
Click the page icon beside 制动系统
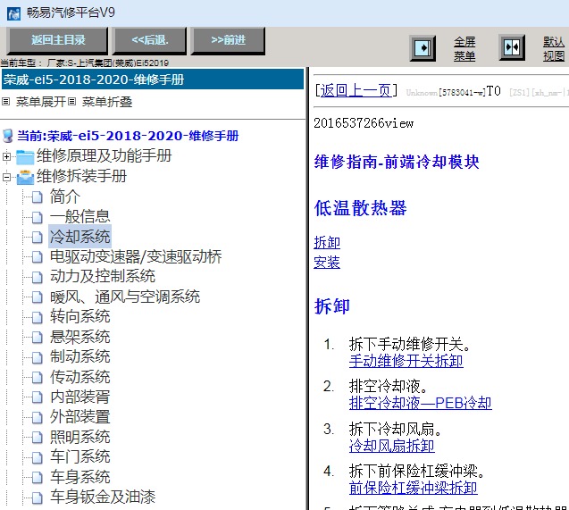tap(37, 357)
